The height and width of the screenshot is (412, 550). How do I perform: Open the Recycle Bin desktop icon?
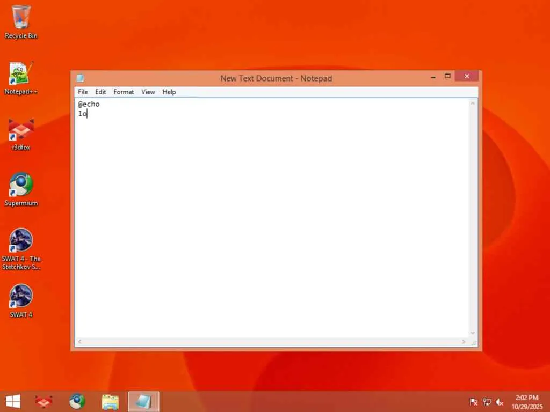tap(21, 21)
